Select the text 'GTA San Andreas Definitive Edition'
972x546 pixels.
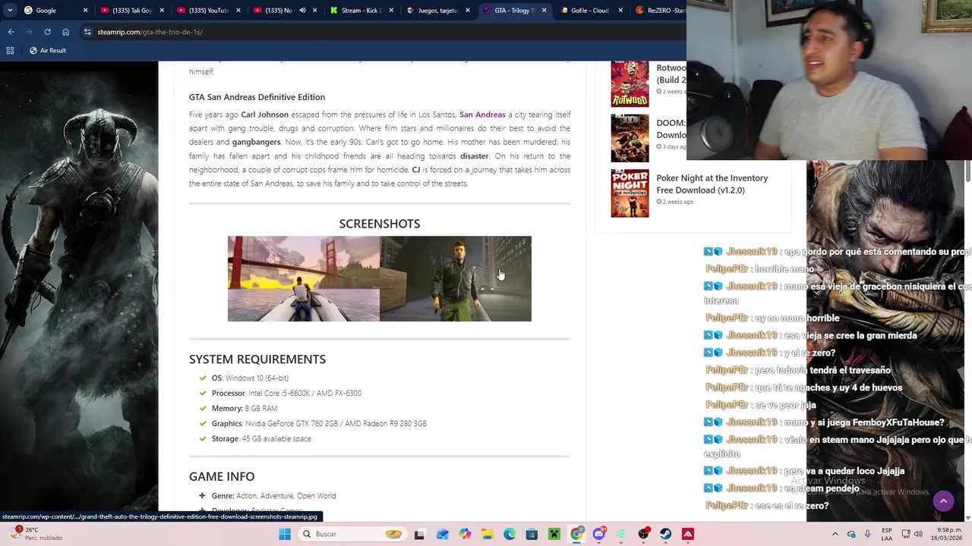pyautogui.click(x=257, y=97)
